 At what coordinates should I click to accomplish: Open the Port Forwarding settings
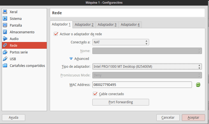pos(121,102)
